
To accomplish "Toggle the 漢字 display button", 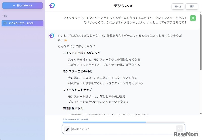I will 192,6.
